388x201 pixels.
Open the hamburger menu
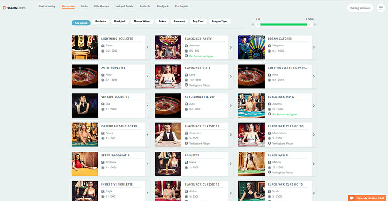point(381,8)
